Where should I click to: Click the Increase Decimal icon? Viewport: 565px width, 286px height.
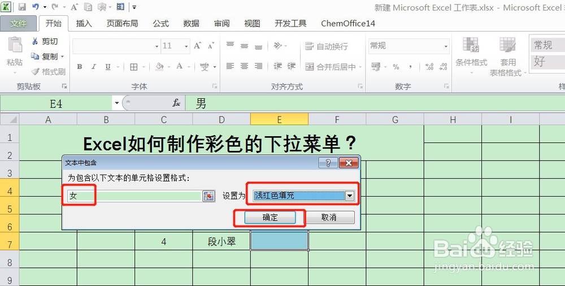pyautogui.click(x=429, y=67)
